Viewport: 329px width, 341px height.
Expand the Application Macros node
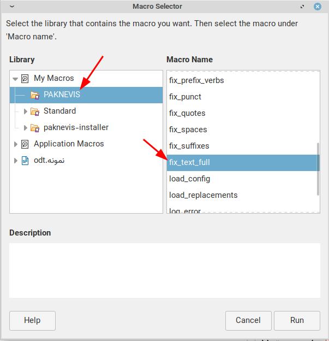15,144
